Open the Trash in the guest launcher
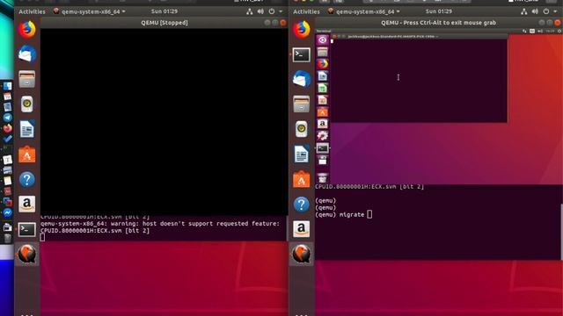 click(323, 177)
